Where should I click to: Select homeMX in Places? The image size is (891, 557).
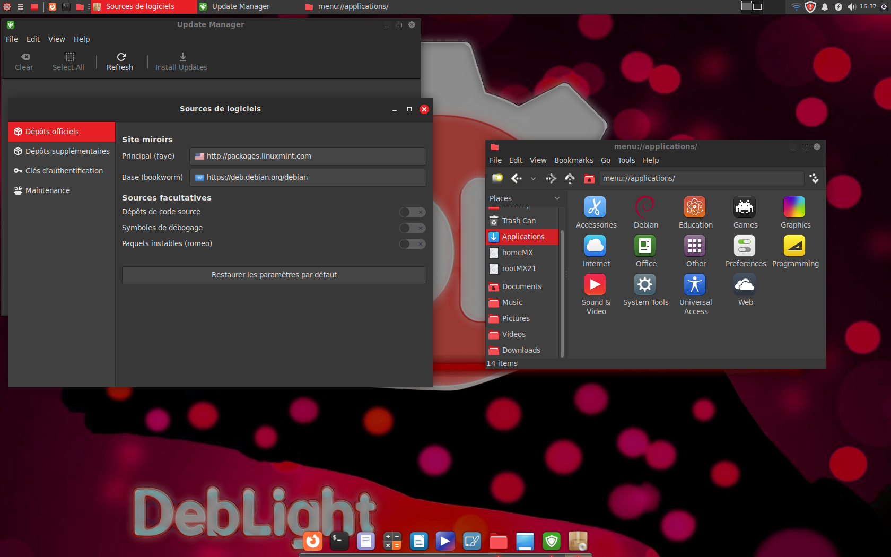click(x=522, y=253)
